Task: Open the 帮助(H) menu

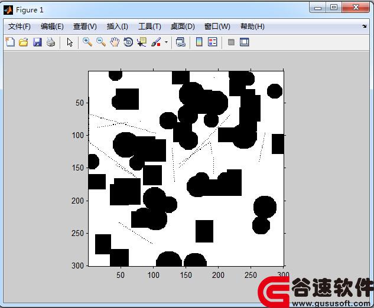Action: (x=252, y=26)
